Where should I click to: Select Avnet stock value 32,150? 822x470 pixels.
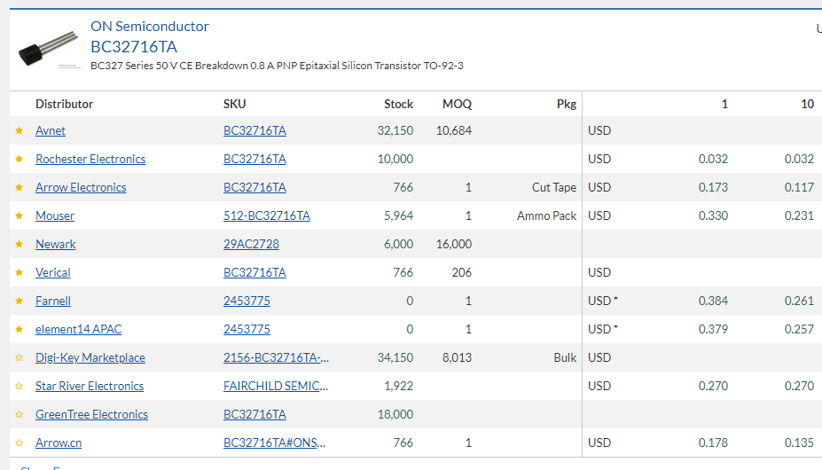(x=395, y=130)
